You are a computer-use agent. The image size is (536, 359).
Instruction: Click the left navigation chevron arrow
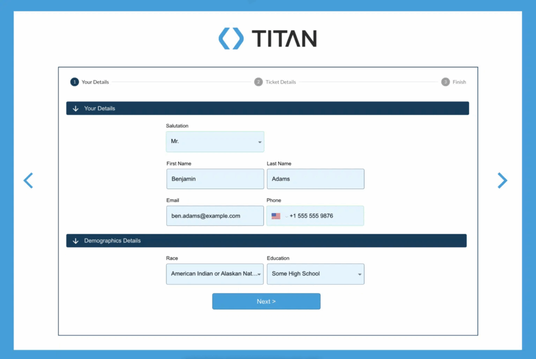[28, 180]
